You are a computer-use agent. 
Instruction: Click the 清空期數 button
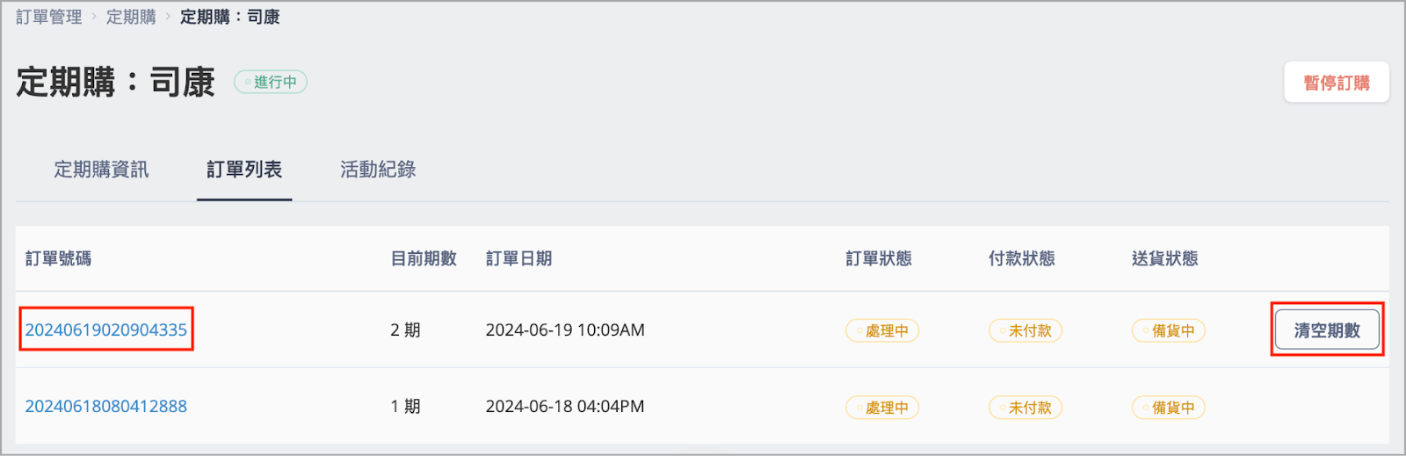(x=1327, y=330)
